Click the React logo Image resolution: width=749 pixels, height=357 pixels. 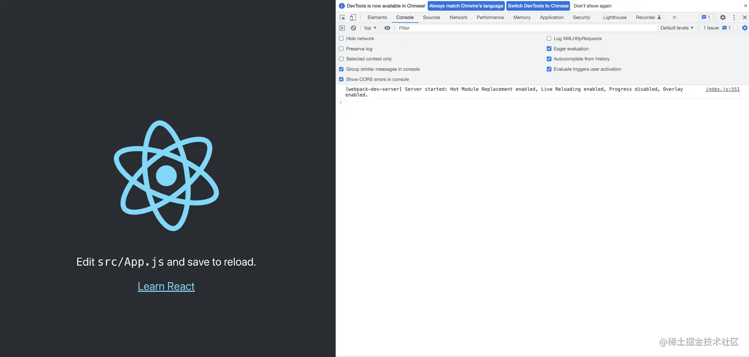click(x=166, y=176)
